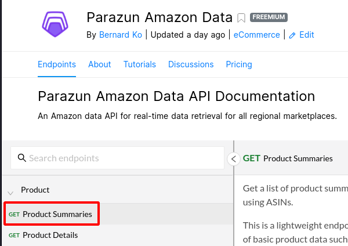This screenshot has height=246, width=348.
Task: Click the 'Updated a day ago' text
Action: pyautogui.click(x=188, y=35)
